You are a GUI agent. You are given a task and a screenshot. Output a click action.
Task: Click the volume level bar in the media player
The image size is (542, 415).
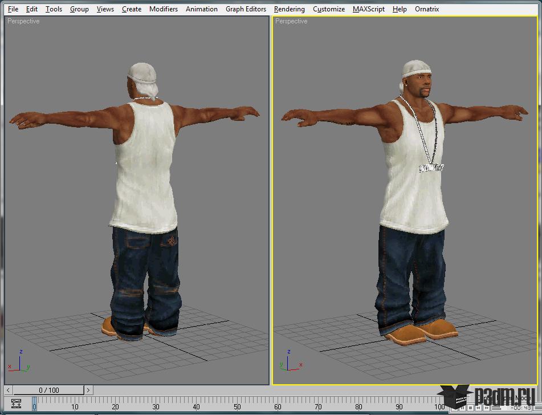tap(499, 408)
